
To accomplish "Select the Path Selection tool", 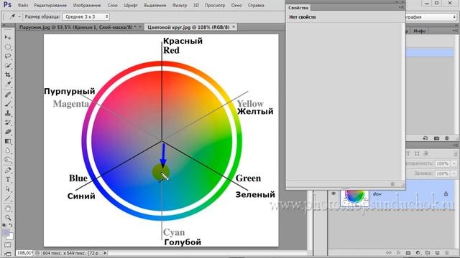I will click(8, 189).
